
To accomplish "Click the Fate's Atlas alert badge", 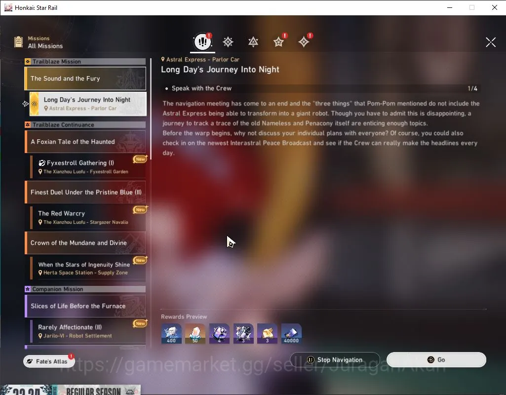I will 71,356.
